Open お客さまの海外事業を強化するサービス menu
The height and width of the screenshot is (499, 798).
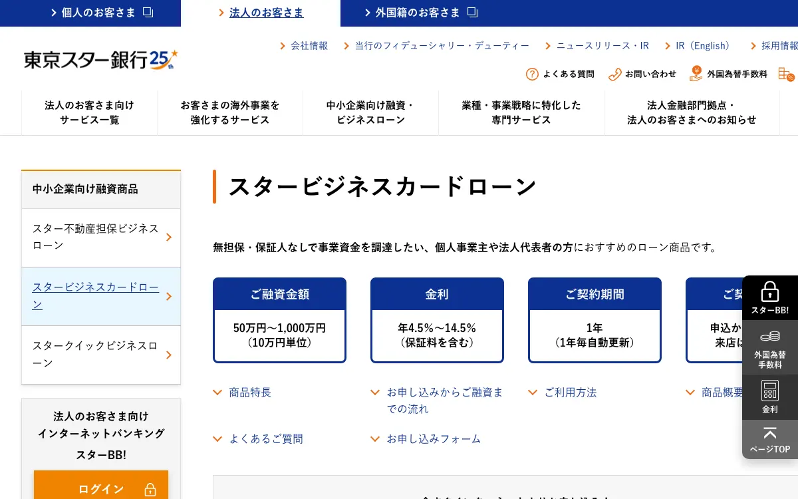point(230,112)
